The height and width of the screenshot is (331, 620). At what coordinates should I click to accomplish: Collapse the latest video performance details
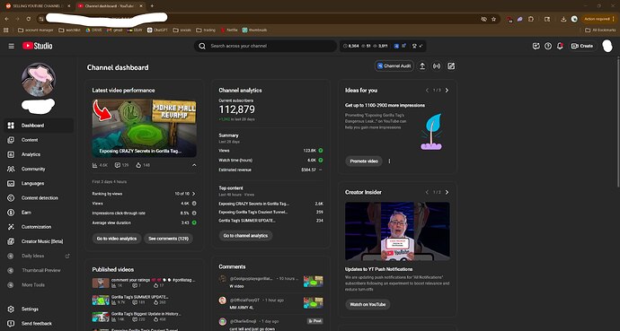[194, 165]
